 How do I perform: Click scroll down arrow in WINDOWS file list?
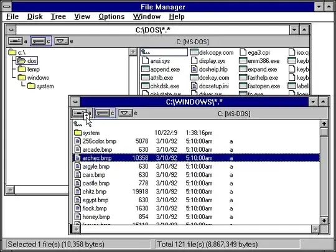click(324, 220)
